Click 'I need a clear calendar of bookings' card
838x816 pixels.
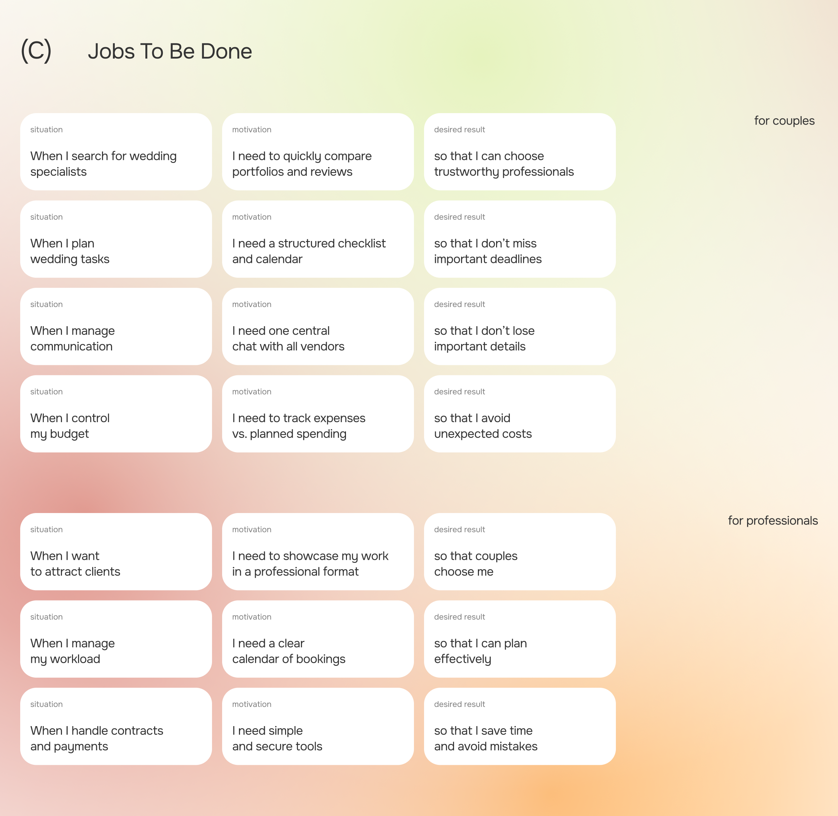(x=317, y=639)
